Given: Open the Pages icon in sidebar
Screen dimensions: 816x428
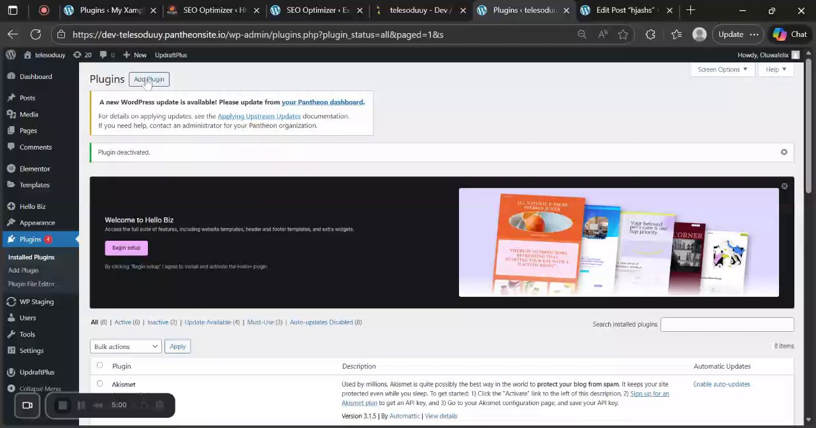Looking at the screenshot, I should click(11, 131).
